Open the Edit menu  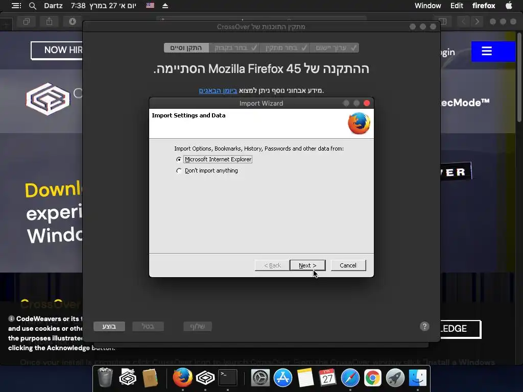tap(457, 6)
